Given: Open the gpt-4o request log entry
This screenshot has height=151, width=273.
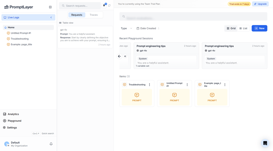Looking at the screenshot, I should coord(85,37).
